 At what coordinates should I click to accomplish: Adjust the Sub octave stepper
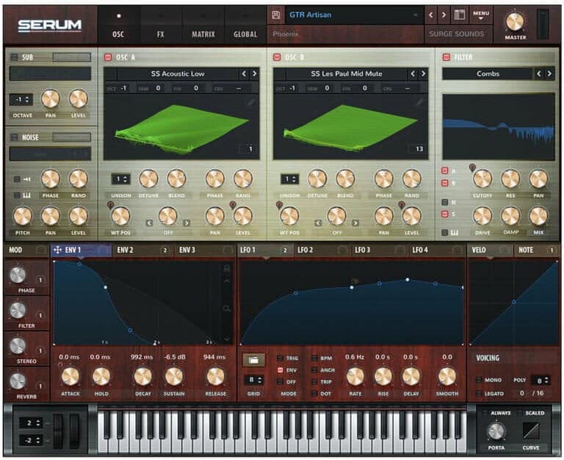point(21,99)
